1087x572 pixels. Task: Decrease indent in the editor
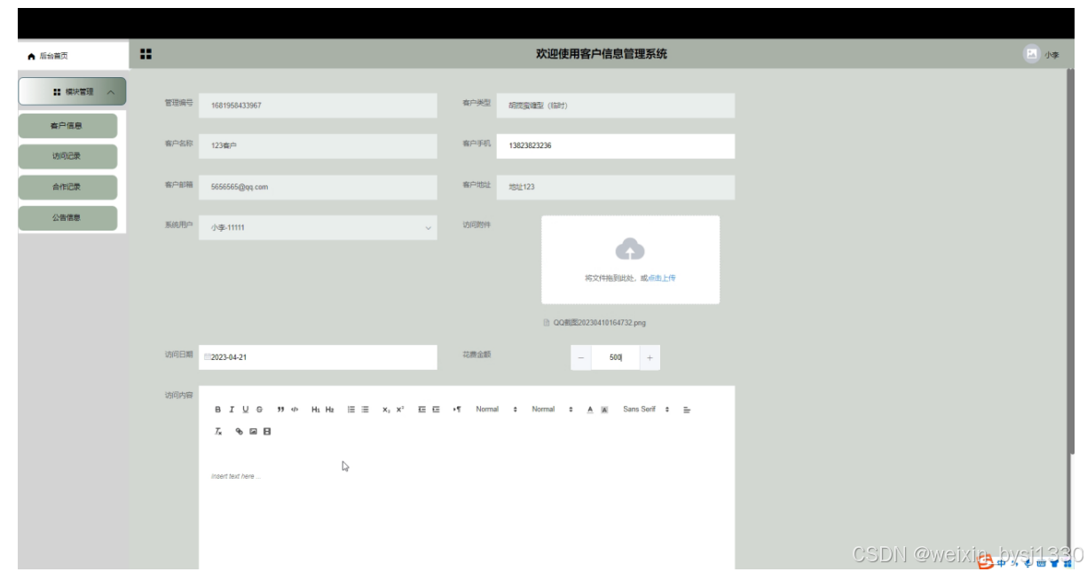[422, 410]
